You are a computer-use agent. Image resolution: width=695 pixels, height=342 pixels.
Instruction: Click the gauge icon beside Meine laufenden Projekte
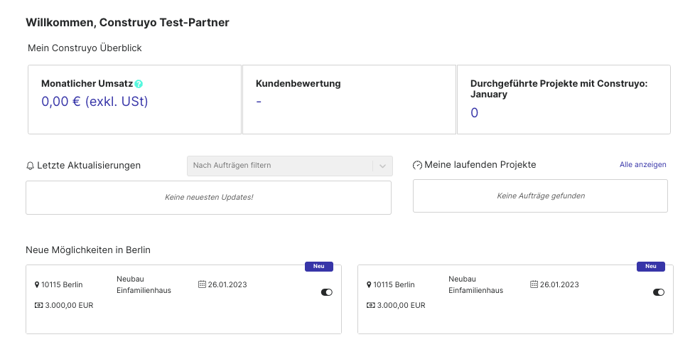[417, 165]
